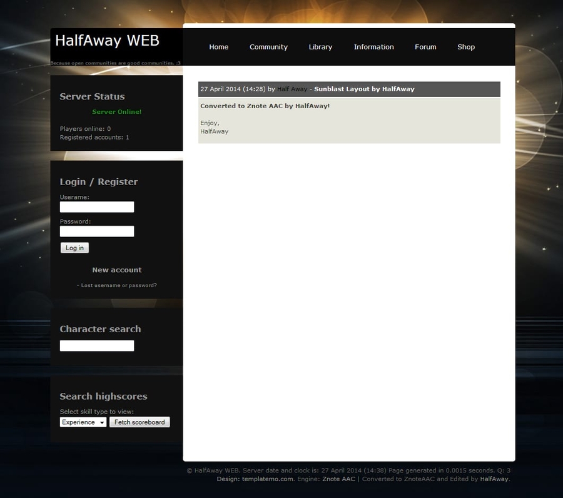
Task: Click the Character search text box
Action: (97, 346)
